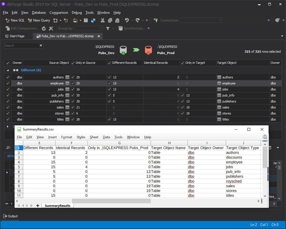Viewport: 286px width, 229px height.
Task: Click the Synchronize button
Action: [x=132, y=28]
